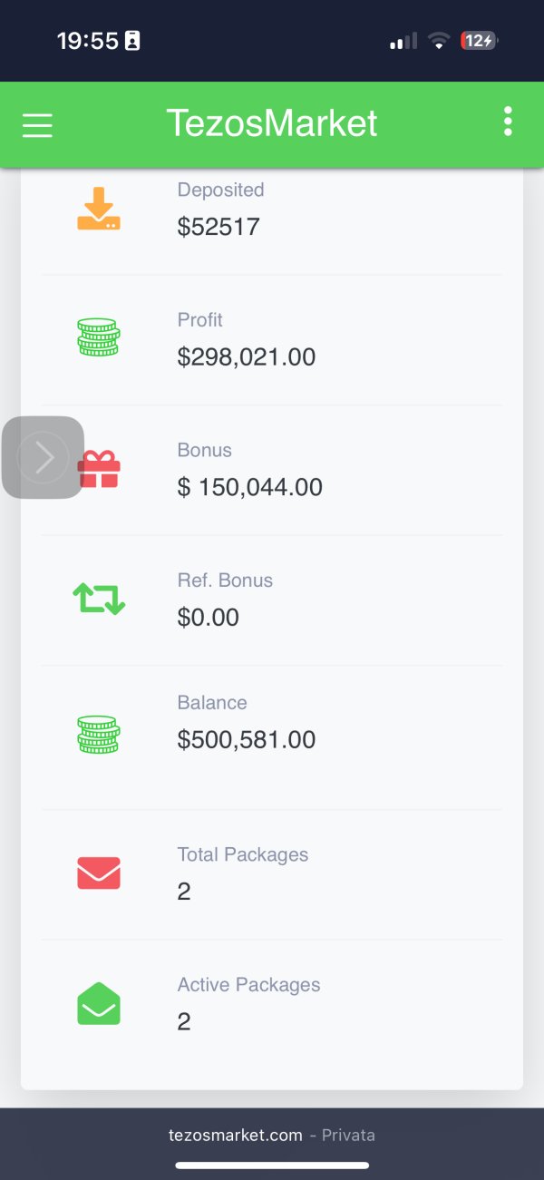Expand the floating side arrow panel

(43, 457)
